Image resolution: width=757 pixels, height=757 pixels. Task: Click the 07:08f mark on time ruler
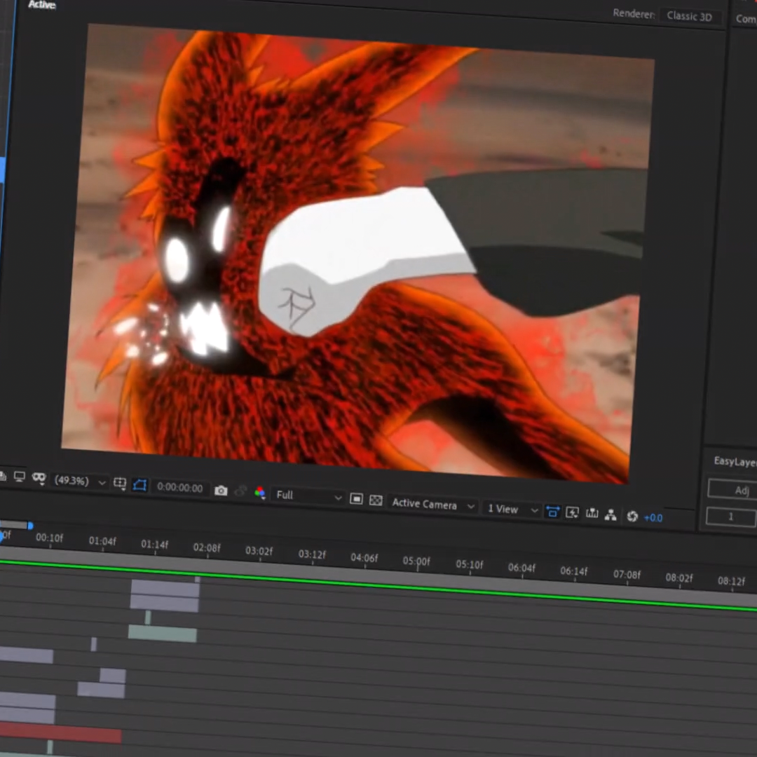click(627, 575)
